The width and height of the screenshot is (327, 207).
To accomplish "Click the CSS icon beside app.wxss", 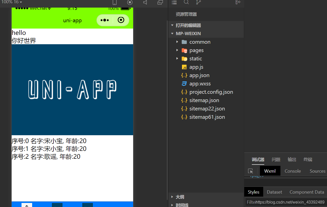I will pos(184,84).
